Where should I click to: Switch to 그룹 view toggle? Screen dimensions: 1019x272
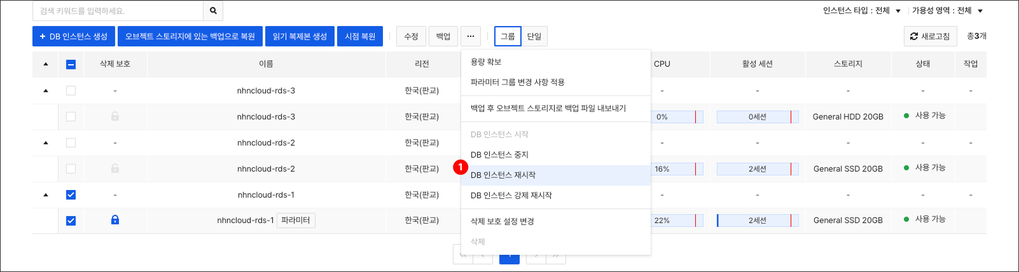pyautogui.click(x=508, y=36)
